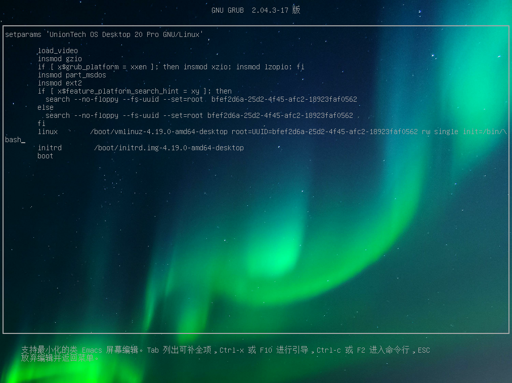Place cursor on insmod part_msdos line
This screenshot has width=512, height=383.
point(72,75)
